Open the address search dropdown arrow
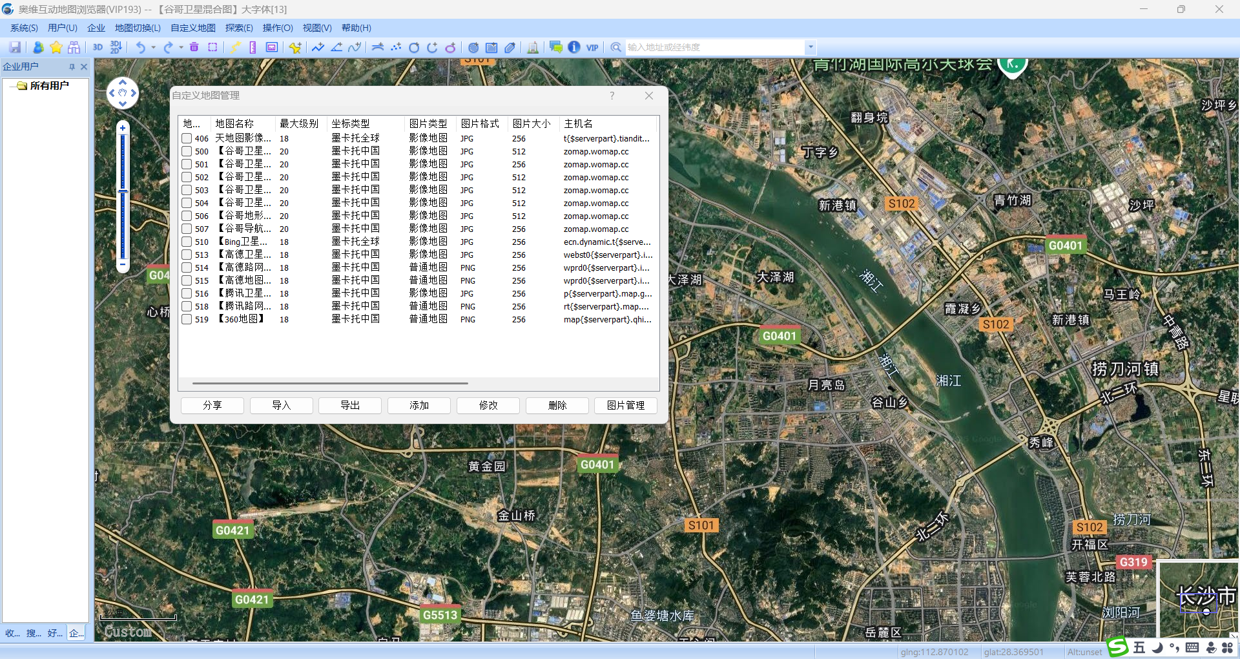Viewport: 1240px width, 659px height. (811, 47)
